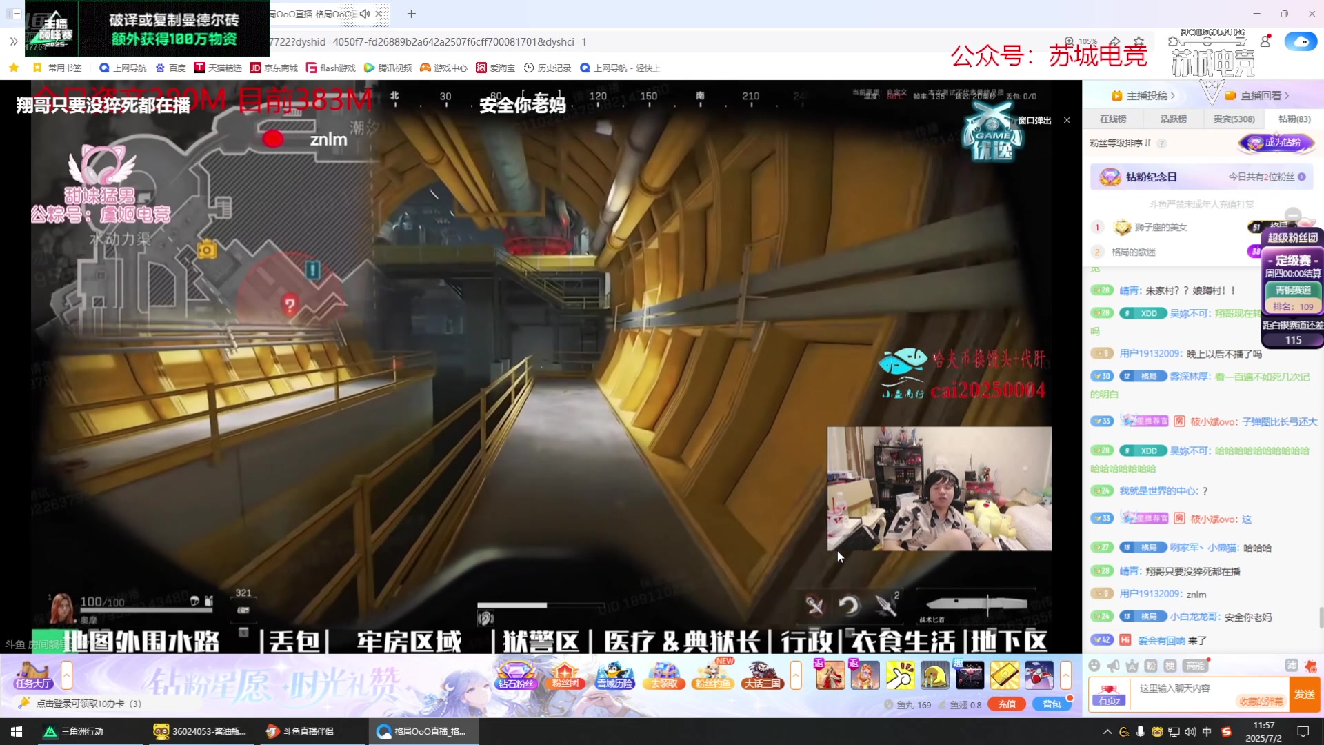Click the 发送 send button

point(1305,694)
